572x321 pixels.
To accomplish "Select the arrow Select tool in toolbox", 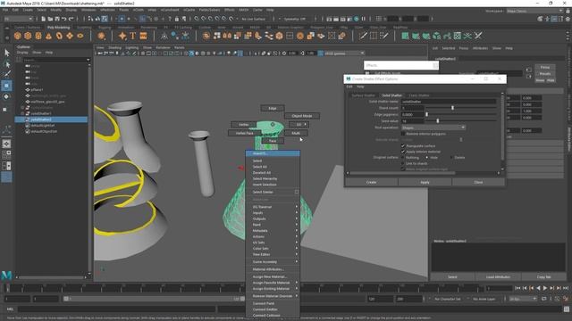I will point(6,53).
